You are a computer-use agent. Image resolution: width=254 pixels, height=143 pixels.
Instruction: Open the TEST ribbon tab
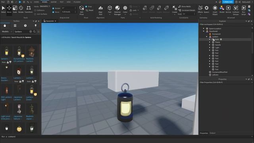tap(62, 2)
